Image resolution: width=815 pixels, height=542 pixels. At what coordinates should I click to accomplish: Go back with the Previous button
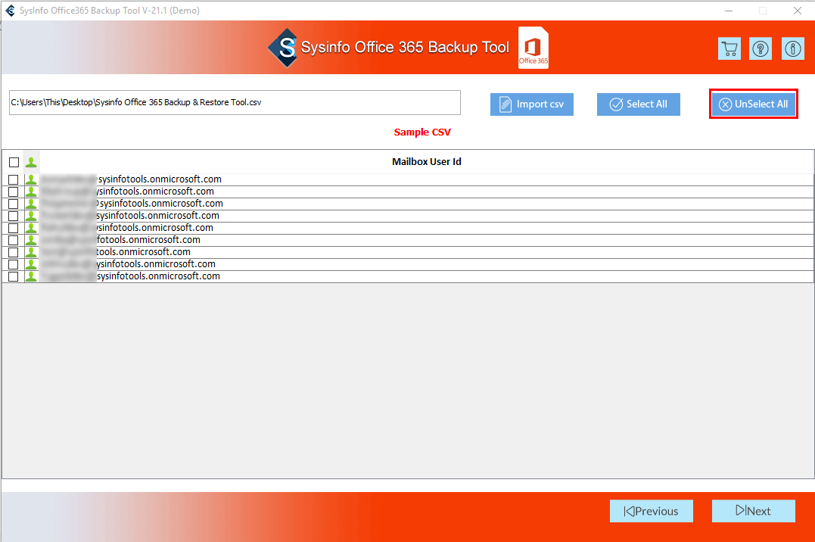coord(652,511)
